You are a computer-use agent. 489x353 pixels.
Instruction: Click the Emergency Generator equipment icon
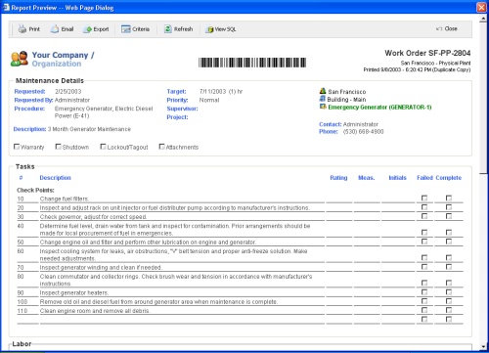[323, 107]
